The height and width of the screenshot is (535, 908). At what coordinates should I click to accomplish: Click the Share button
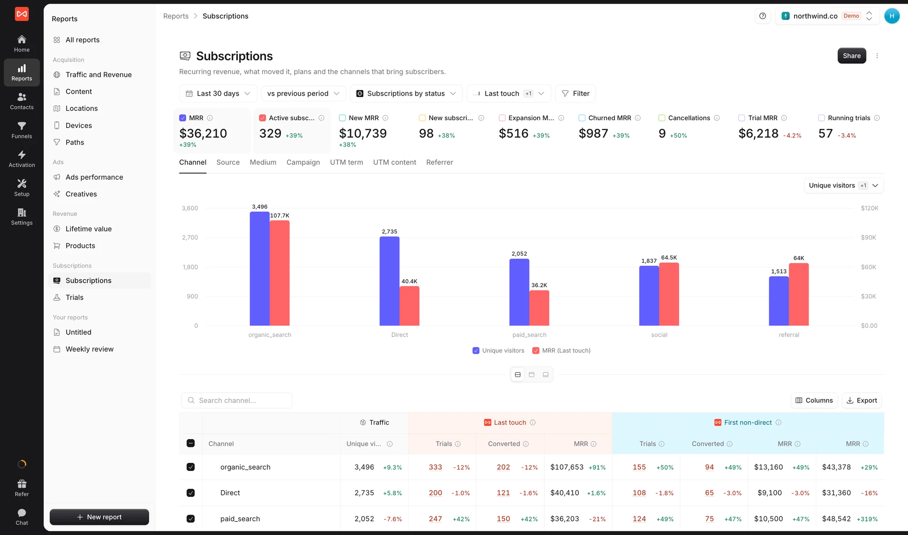tap(852, 56)
